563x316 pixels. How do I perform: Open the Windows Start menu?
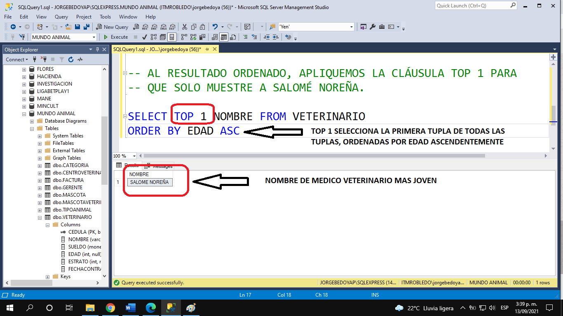click(x=9, y=307)
